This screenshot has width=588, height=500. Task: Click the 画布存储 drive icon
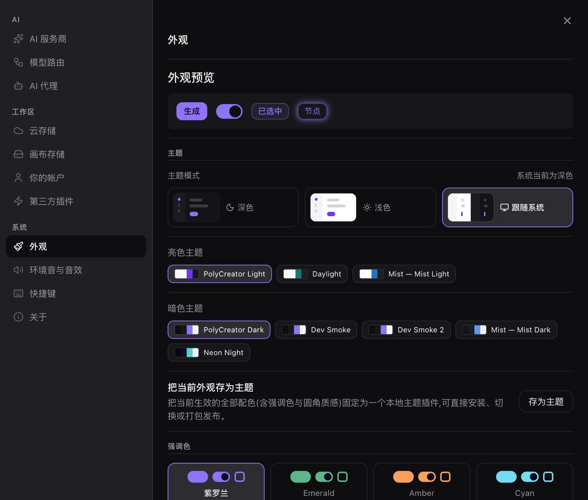18,154
